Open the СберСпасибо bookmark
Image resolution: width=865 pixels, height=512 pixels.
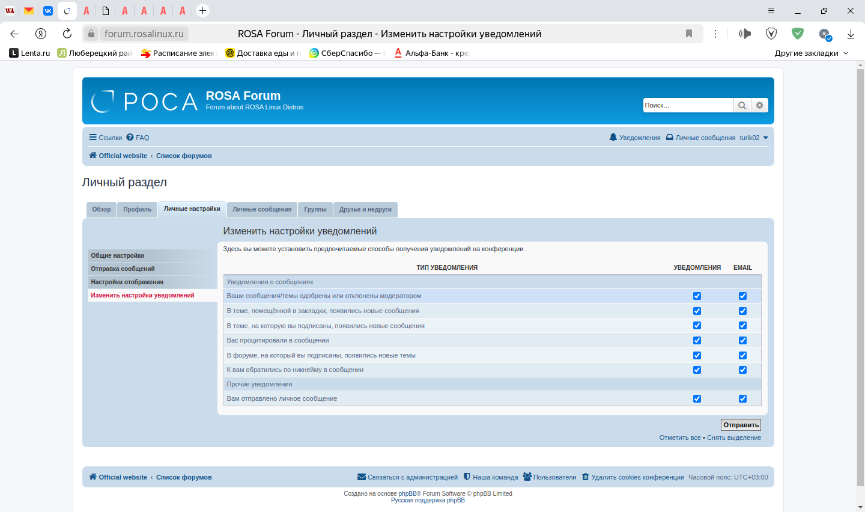[347, 53]
